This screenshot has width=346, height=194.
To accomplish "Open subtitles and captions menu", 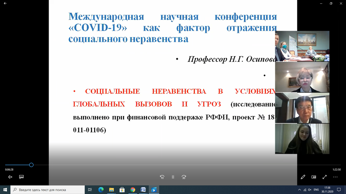I will pos(21,177).
